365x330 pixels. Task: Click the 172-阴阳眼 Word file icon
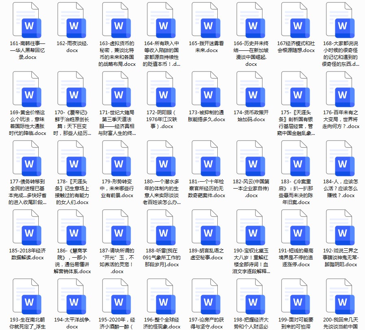[161, 89]
